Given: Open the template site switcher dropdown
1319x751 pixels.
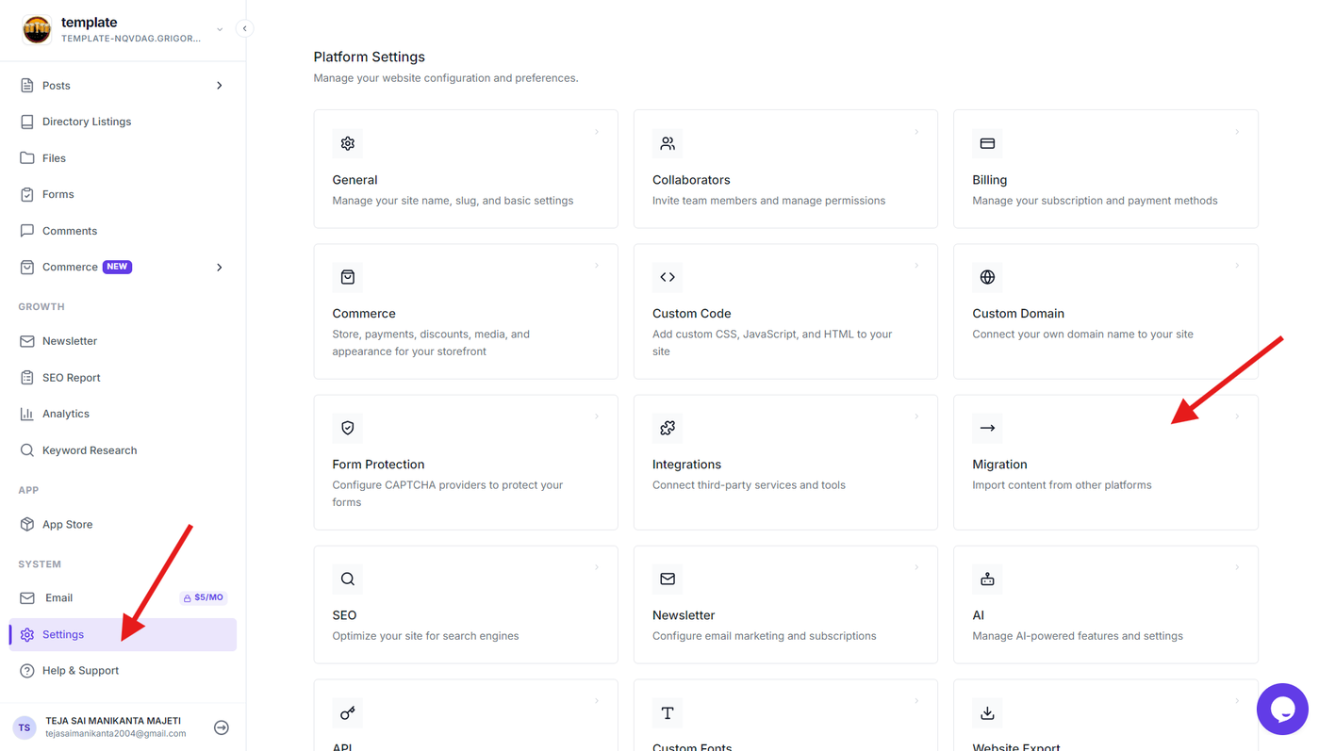Looking at the screenshot, I should (x=220, y=29).
